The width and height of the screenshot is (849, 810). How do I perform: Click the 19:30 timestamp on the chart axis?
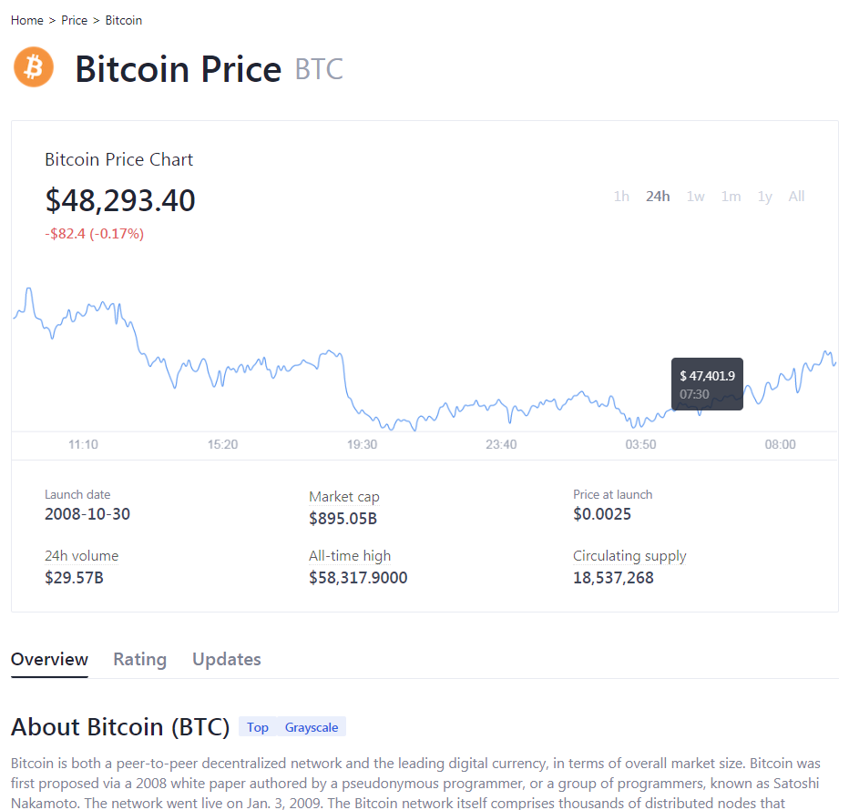pos(361,444)
